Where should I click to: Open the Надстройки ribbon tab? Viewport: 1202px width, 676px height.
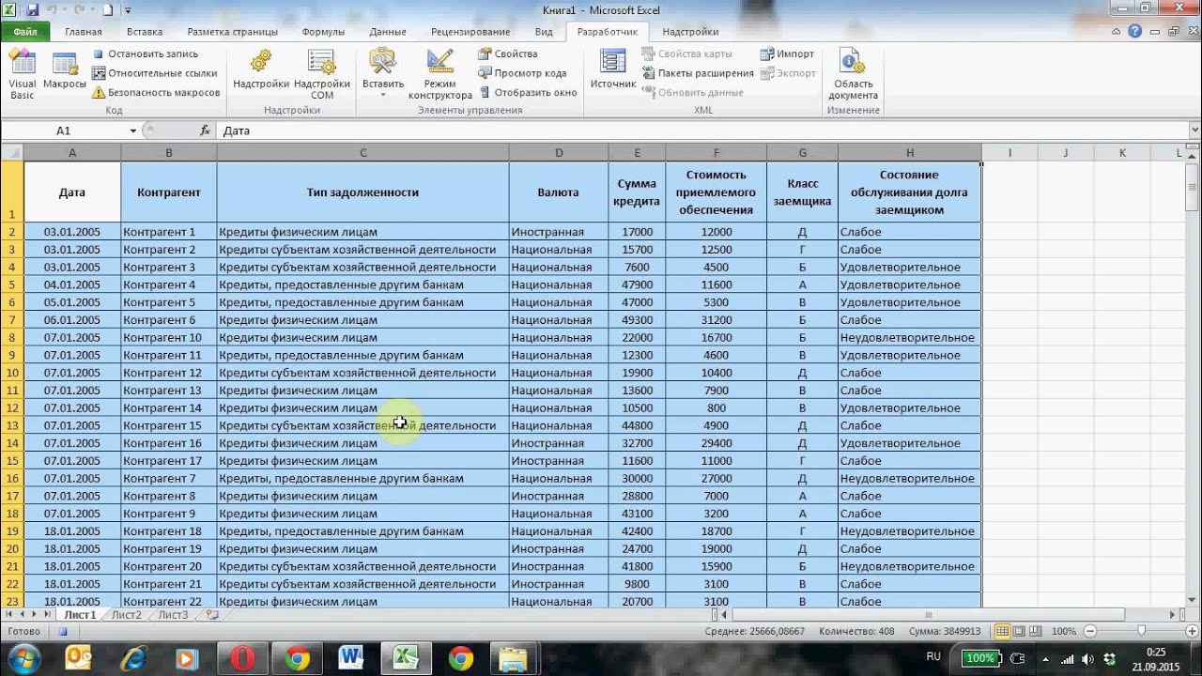[x=690, y=32]
